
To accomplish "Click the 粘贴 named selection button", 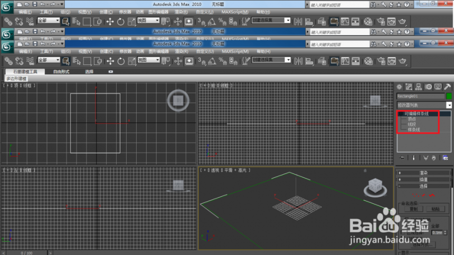I will coord(436,209).
